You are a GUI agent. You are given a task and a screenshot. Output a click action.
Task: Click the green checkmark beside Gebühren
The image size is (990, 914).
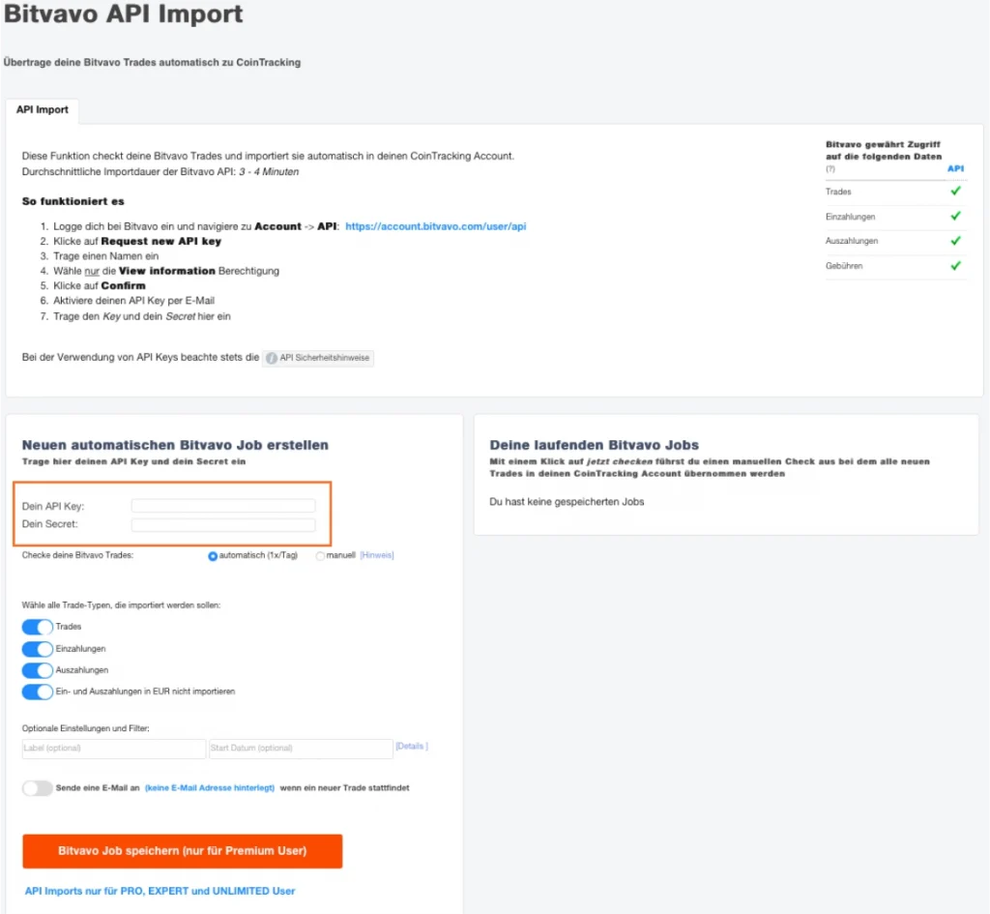[x=955, y=266]
